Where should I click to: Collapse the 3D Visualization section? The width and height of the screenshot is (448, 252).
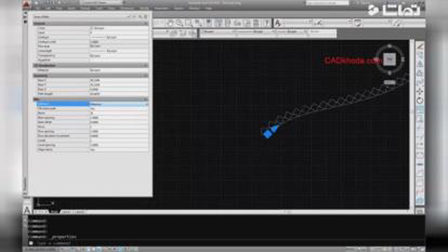[146, 65]
